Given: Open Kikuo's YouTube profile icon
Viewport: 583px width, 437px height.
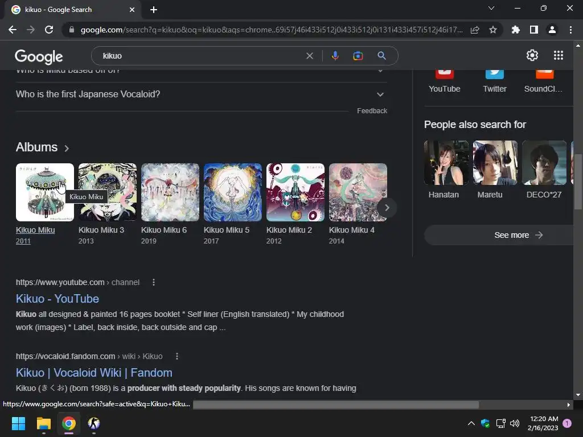Looking at the screenshot, I should click(444, 74).
